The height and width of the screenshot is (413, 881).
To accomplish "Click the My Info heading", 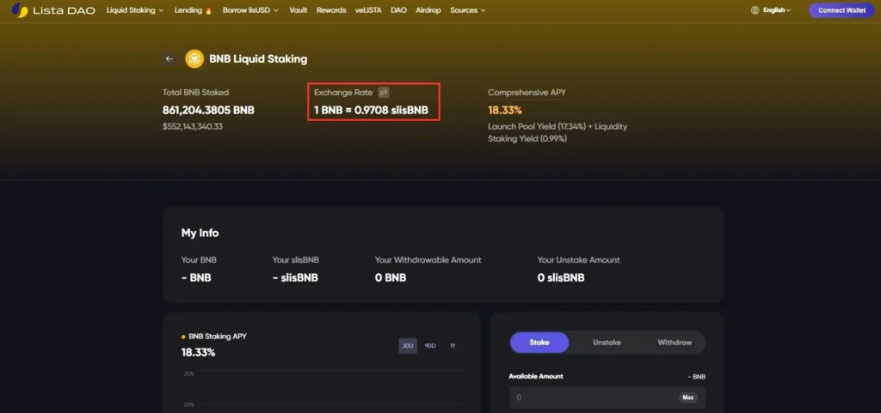I will pyautogui.click(x=200, y=234).
